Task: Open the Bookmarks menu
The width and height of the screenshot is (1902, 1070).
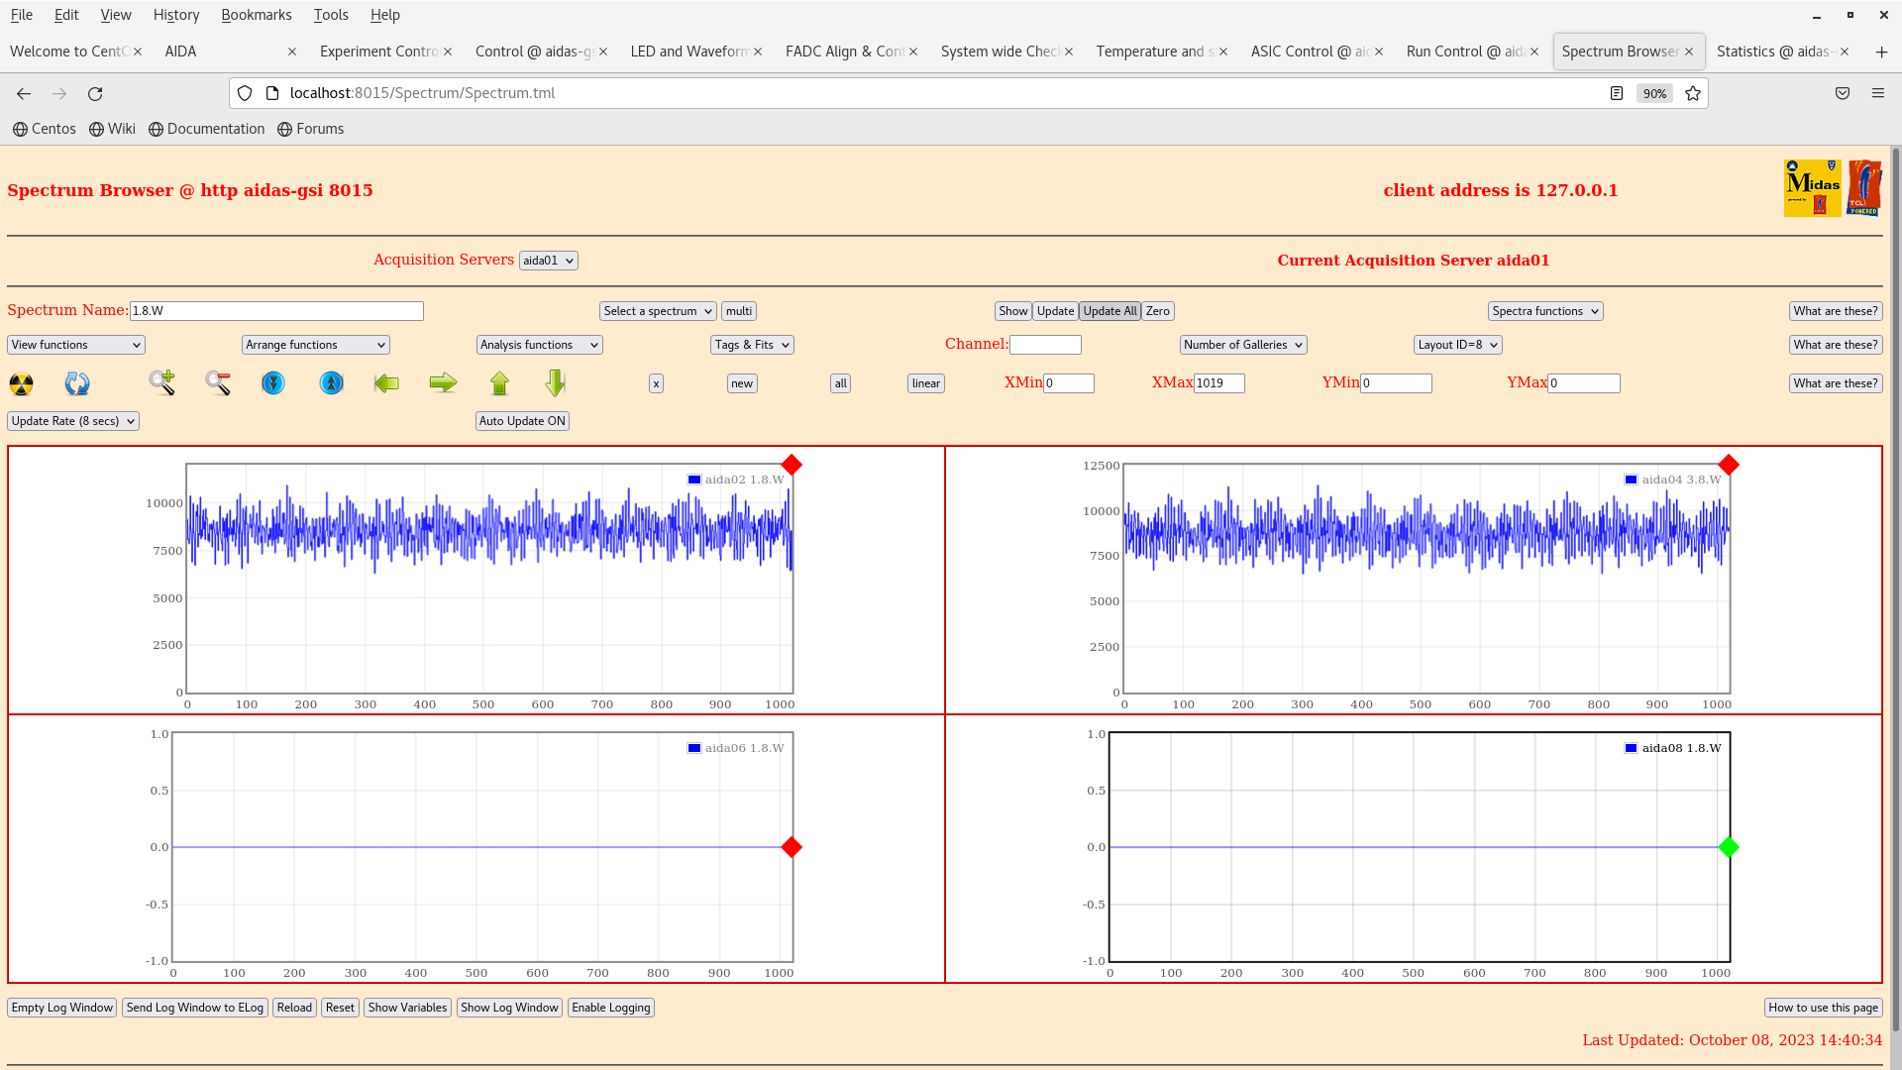Action: [x=256, y=15]
